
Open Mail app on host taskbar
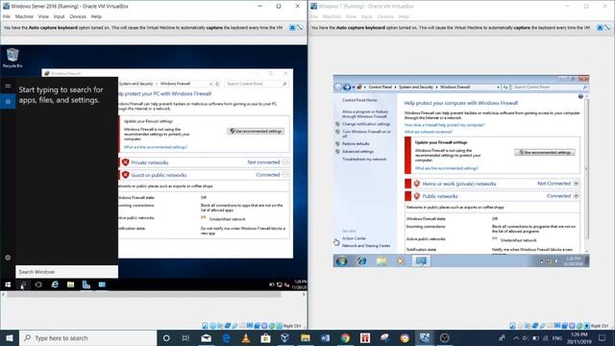[x=206, y=337]
